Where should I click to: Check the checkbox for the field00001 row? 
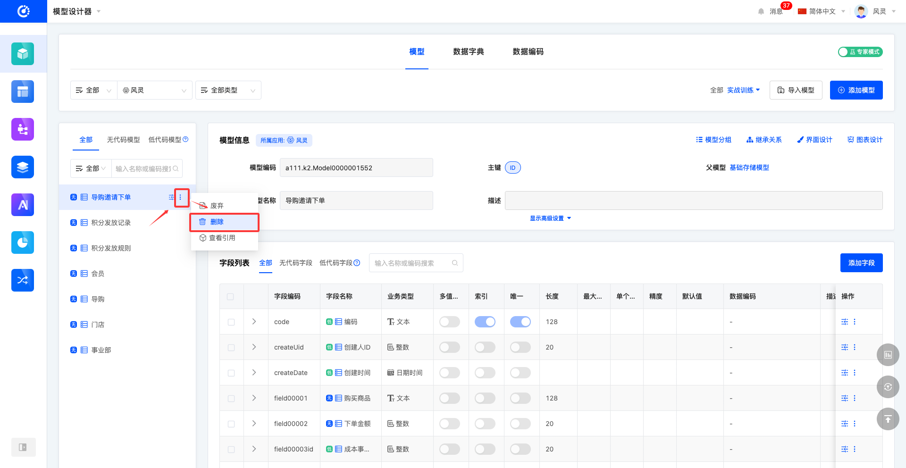click(x=231, y=399)
